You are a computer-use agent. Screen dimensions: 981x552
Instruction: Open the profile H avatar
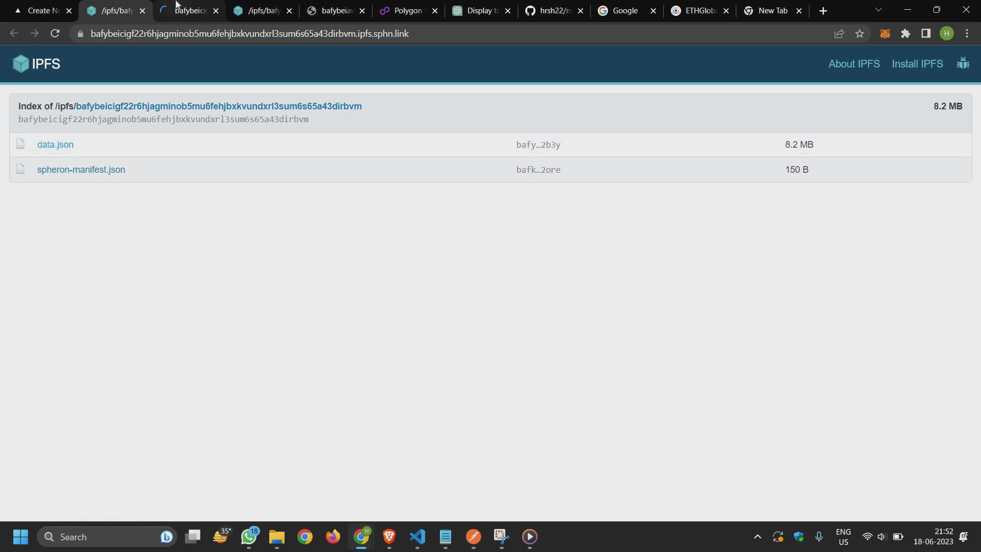[x=946, y=34]
